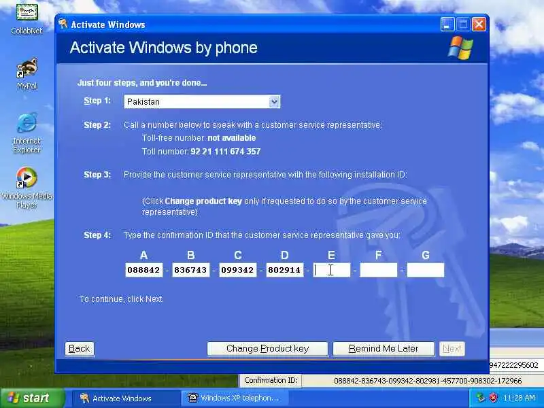
Task: Switch to Activate Windows taskbar item
Action: 126,398
